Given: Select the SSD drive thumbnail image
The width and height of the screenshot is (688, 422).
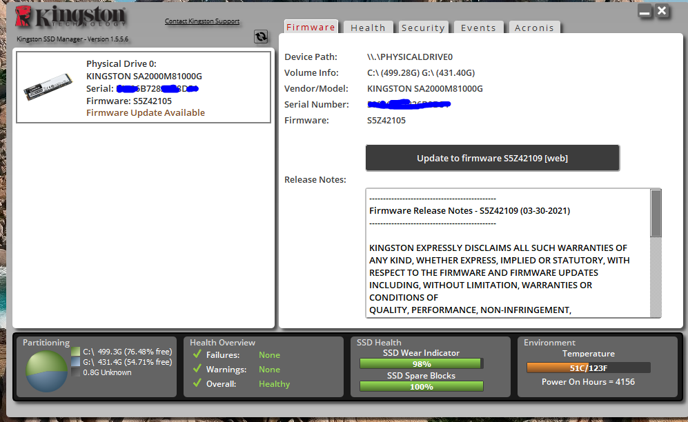Looking at the screenshot, I should coord(48,86).
